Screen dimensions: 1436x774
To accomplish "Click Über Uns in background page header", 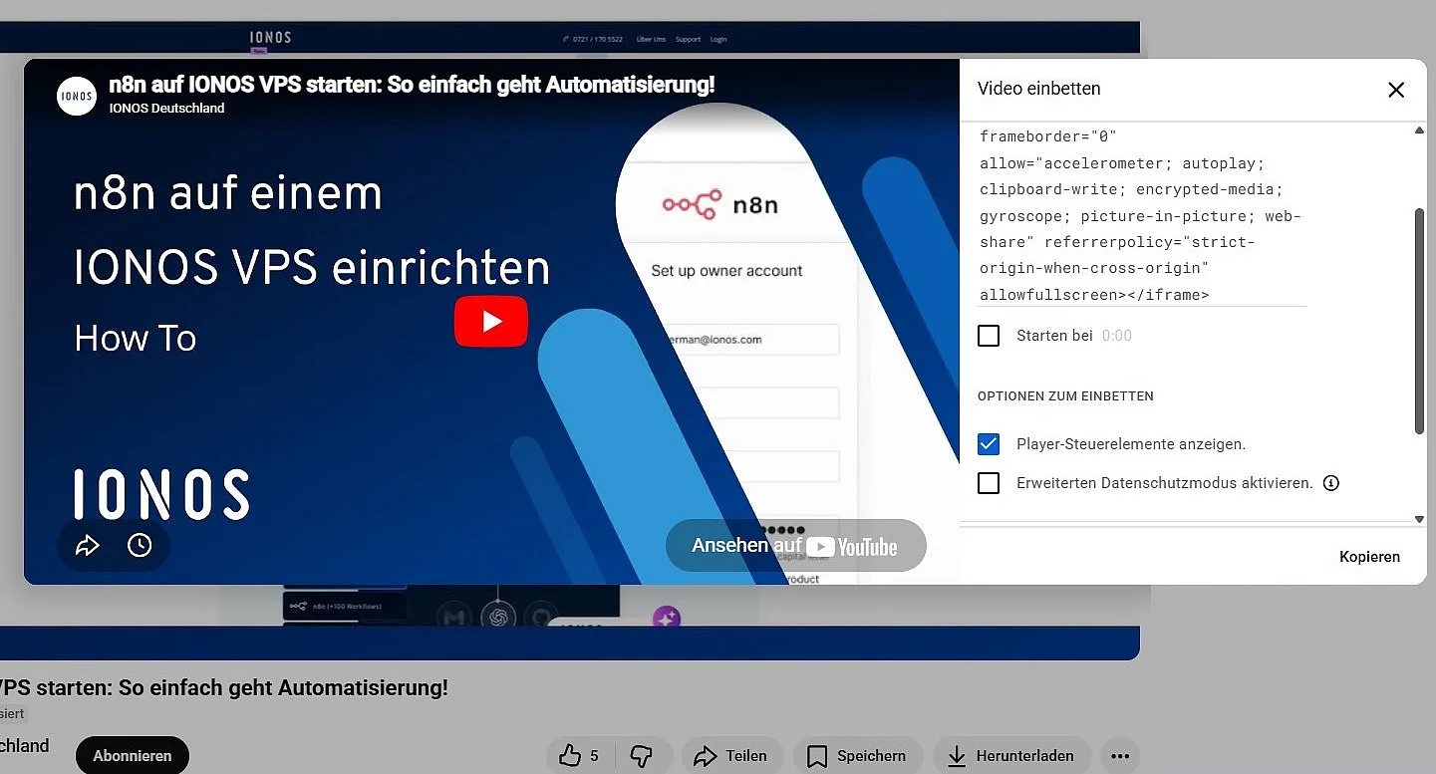I will [x=651, y=40].
